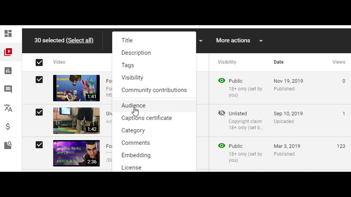Expand the More actions dropdown
The image size is (351, 197).
[x=239, y=40]
